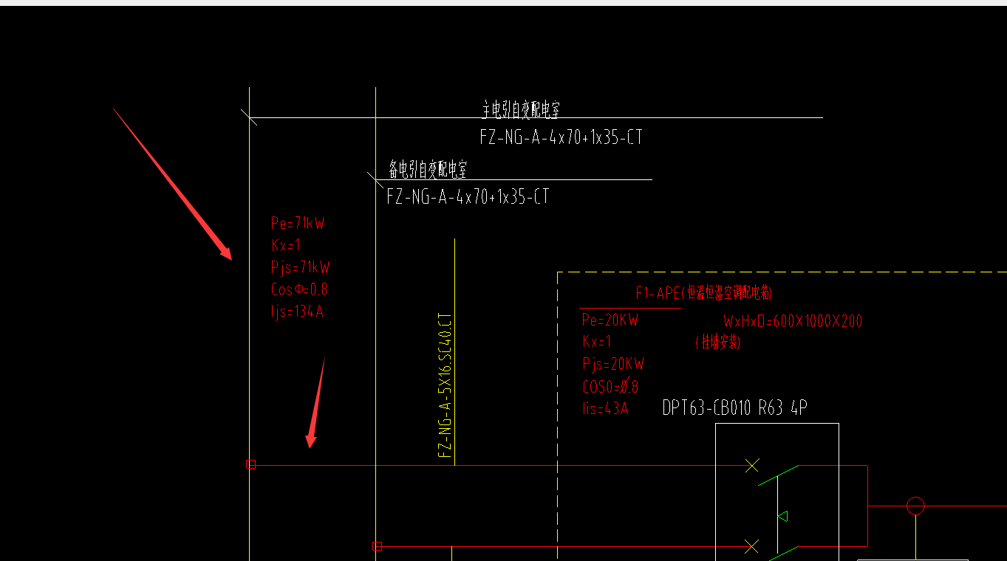
Task: Select the 备电引自变配电室 label
Action: 428,171
